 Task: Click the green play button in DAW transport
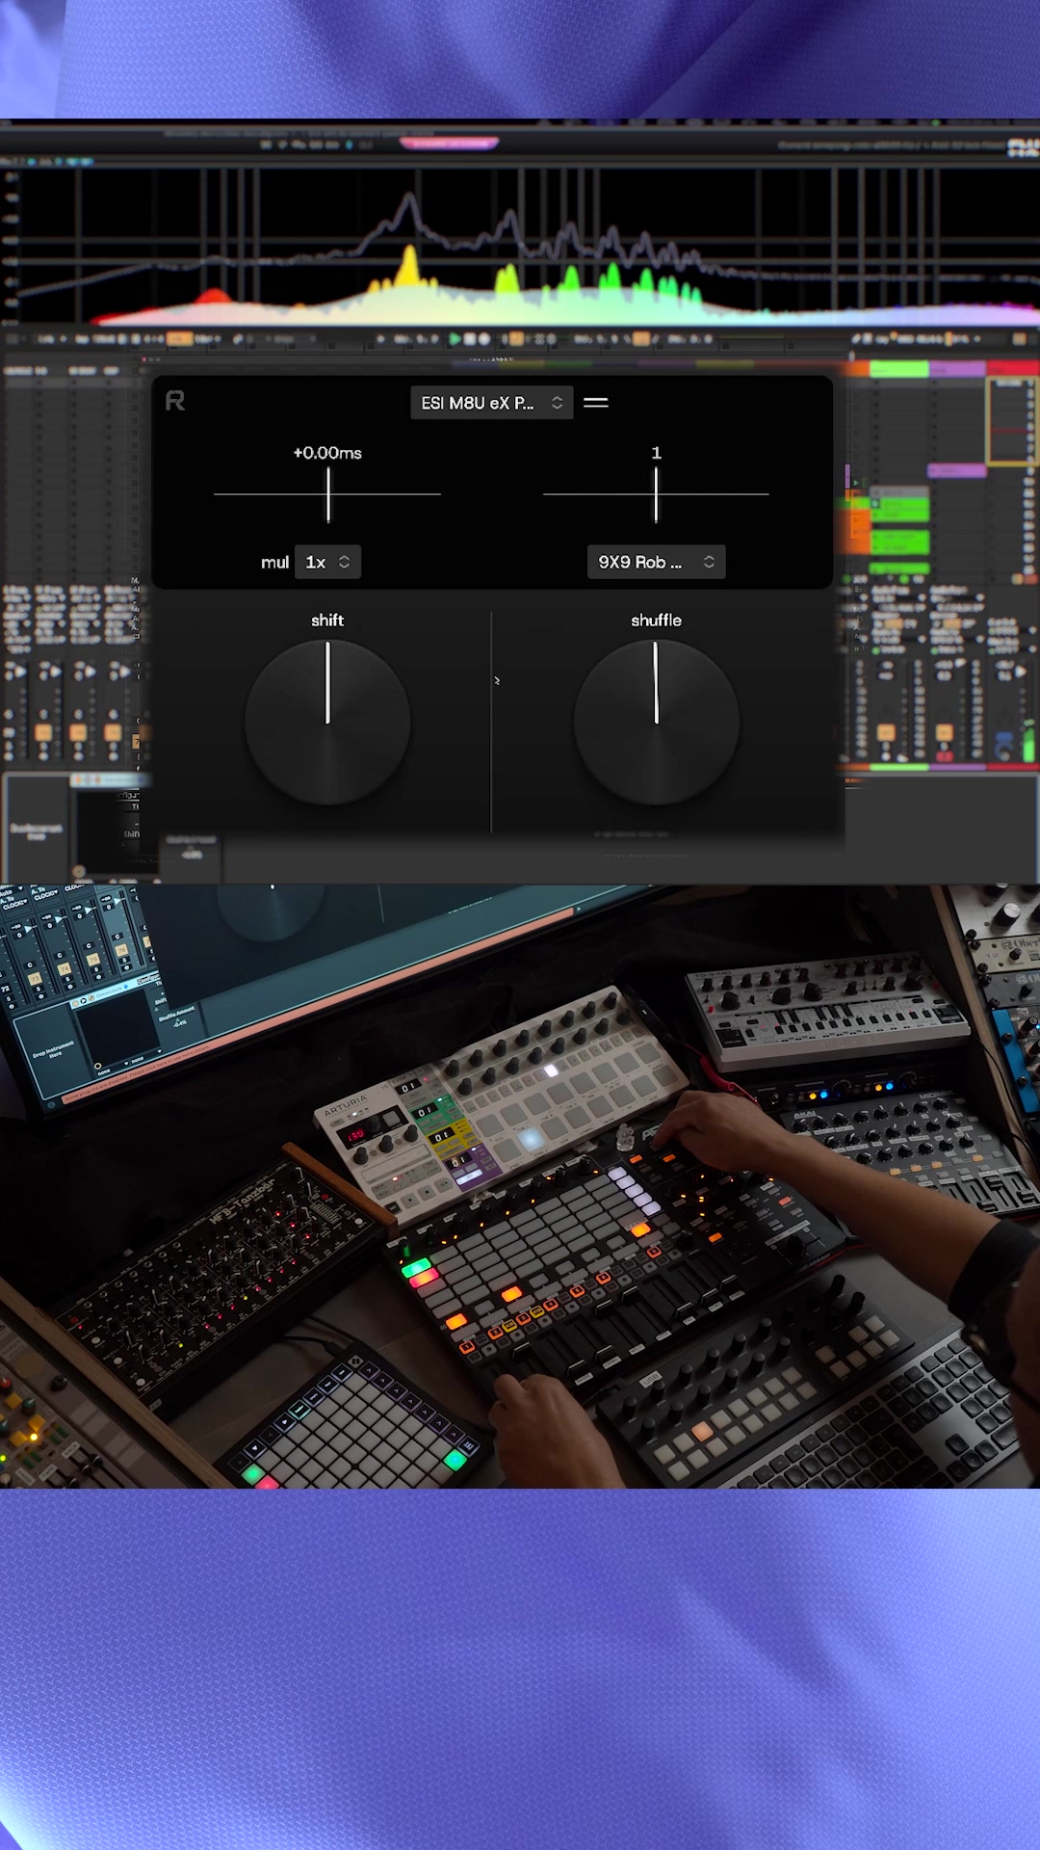click(455, 339)
